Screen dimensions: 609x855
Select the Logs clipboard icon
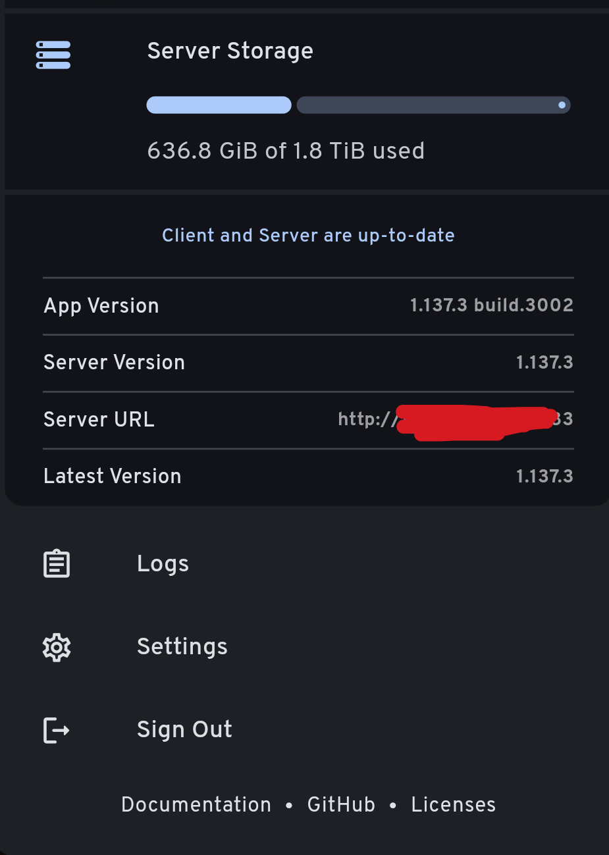click(x=56, y=563)
